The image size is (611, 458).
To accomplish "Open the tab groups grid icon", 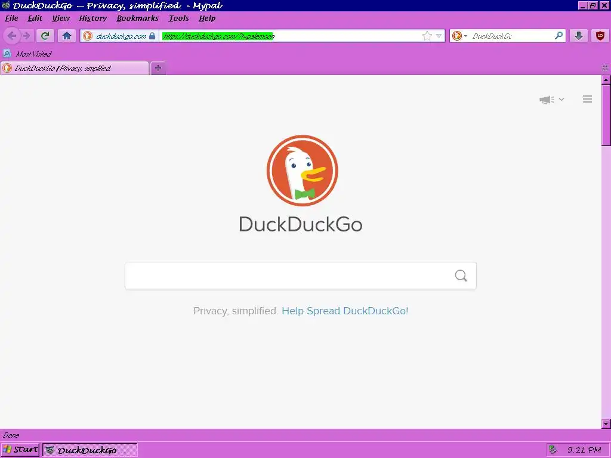I will [x=605, y=68].
